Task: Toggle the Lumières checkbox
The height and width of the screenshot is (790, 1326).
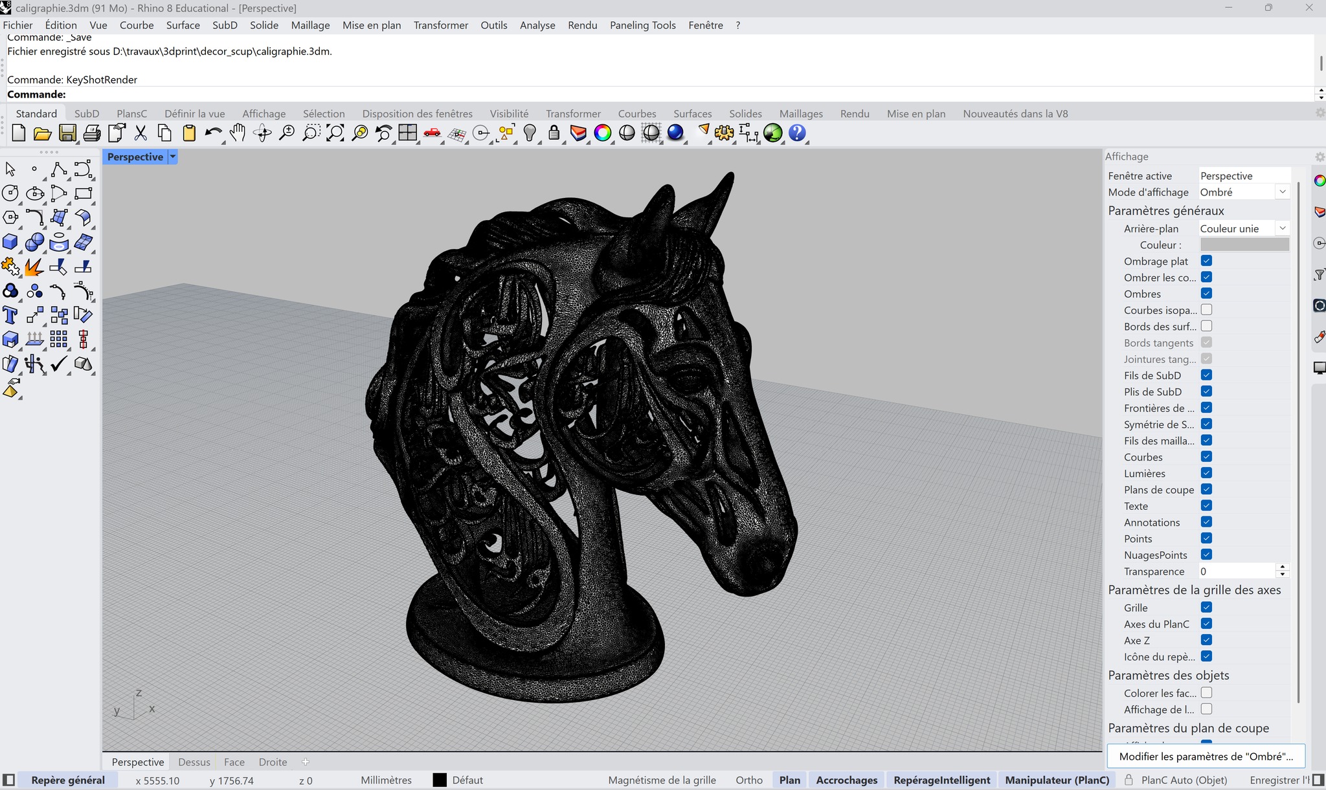Action: point(1206,473)
